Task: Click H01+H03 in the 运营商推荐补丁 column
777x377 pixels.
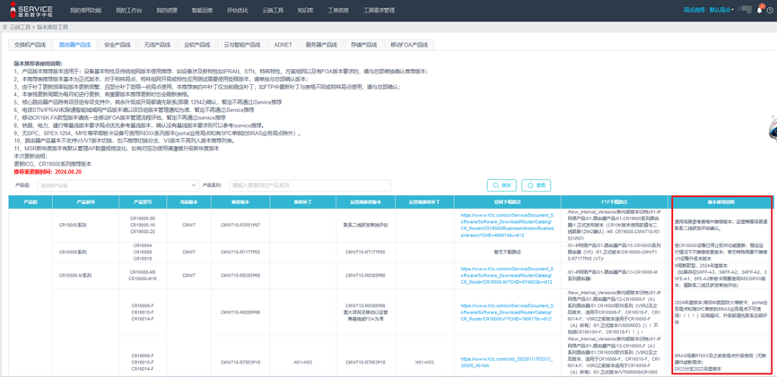Action: point(424,362)
